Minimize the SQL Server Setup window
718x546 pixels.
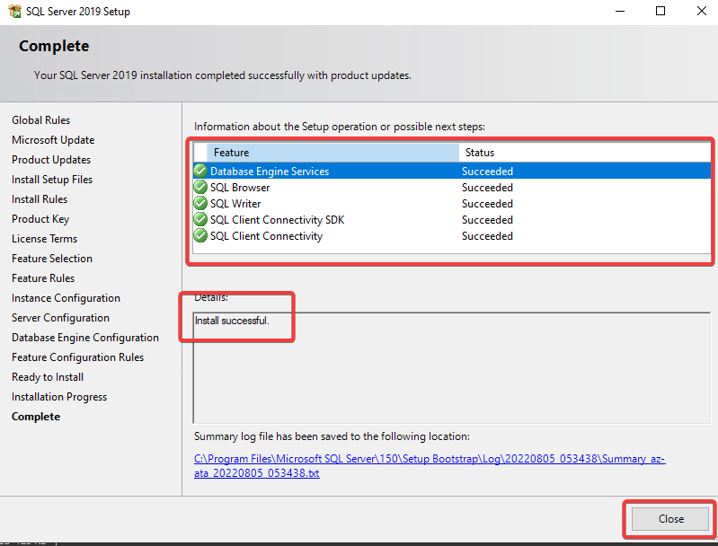coord(620,11)
